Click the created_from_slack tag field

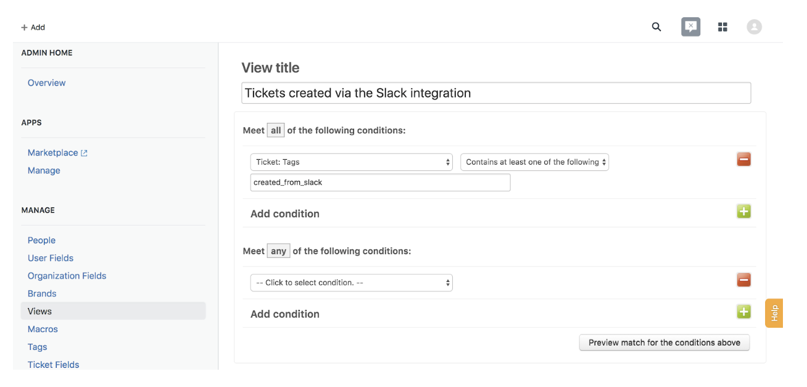coord(380,183)
